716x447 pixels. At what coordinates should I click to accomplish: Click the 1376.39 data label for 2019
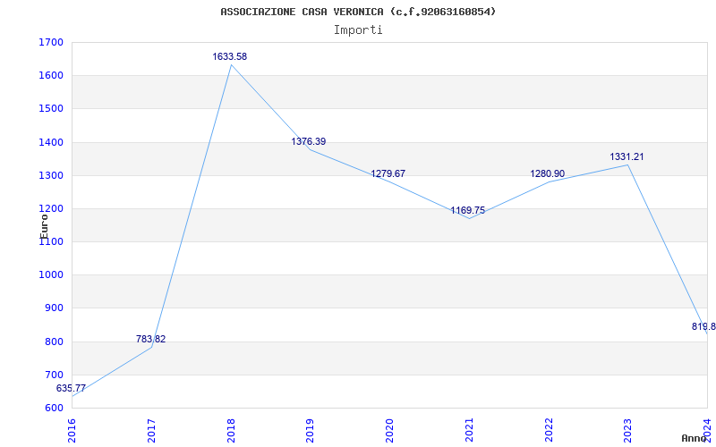(x=309, y=142)
